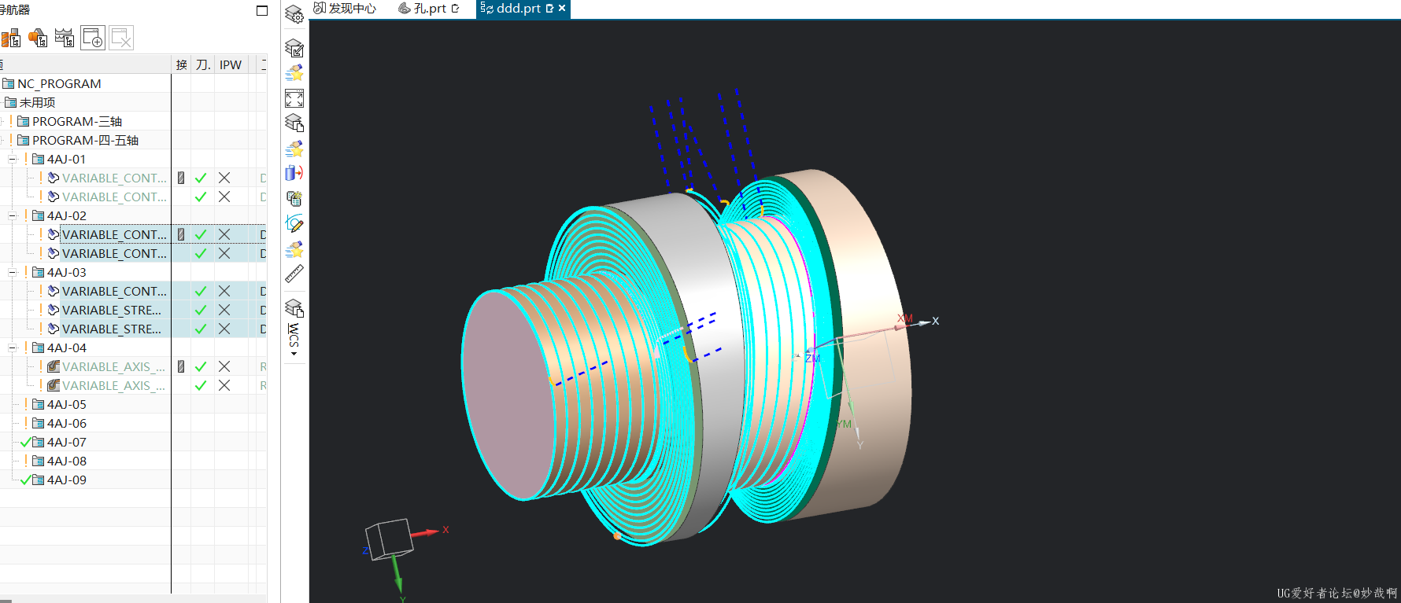Collapse the 4AJ-04 program group

click(12, 347)
